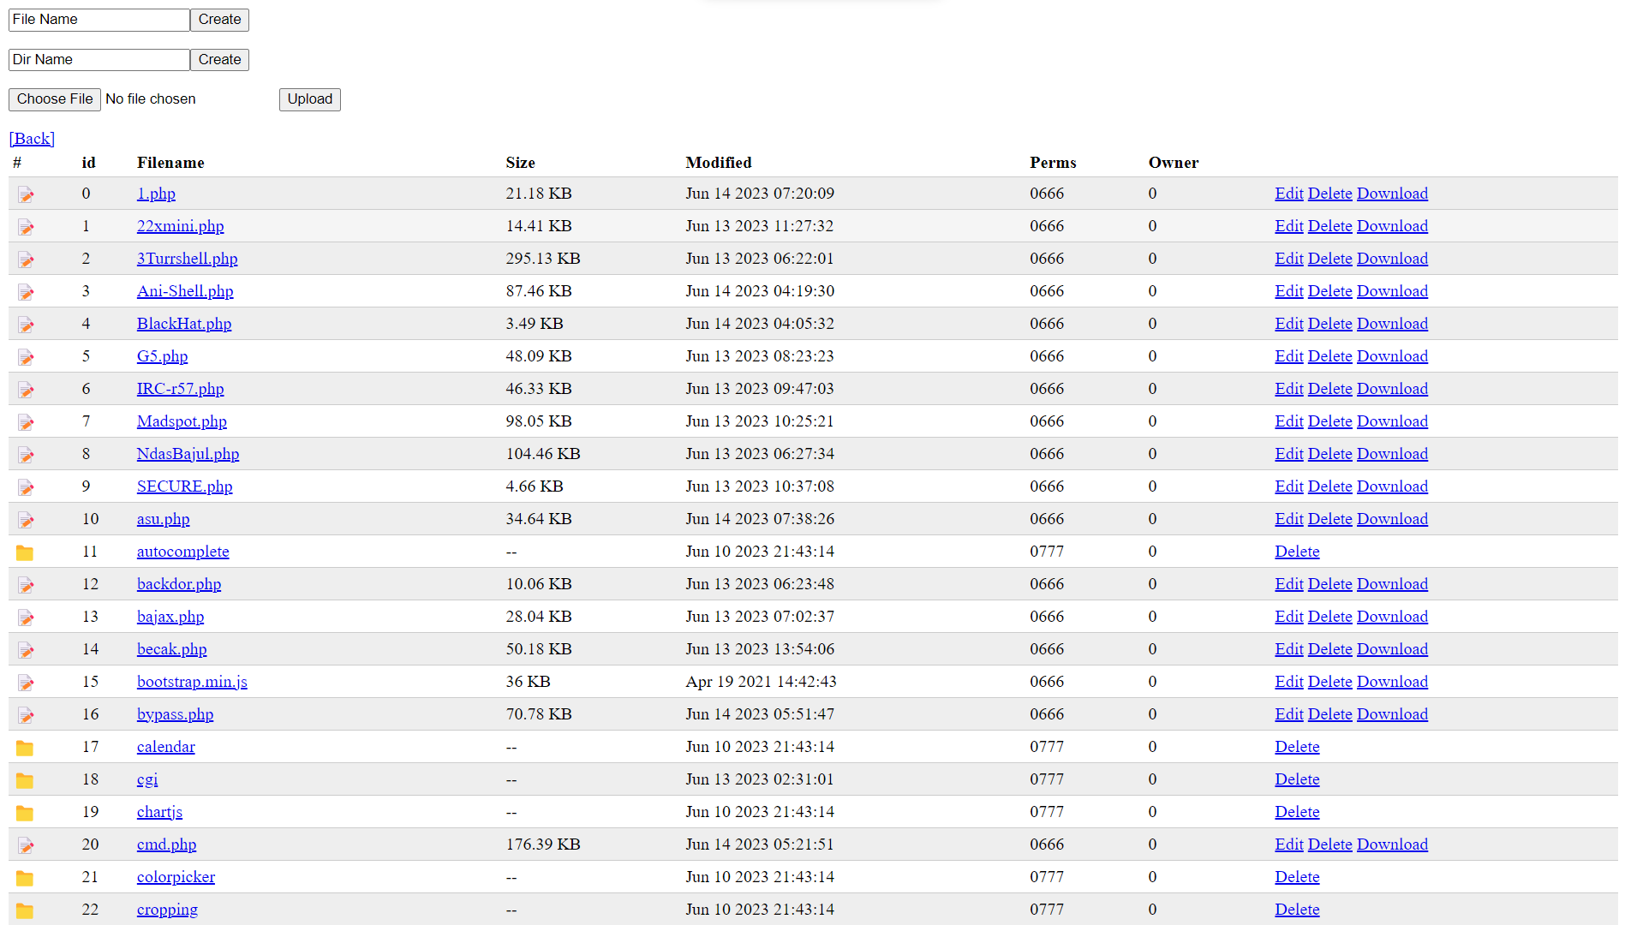Open the autocomplete folder link

click(x=182, y=552)
